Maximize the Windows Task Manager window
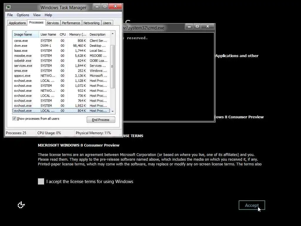Image resolution: width=301 pixels, height=226 pixels. tap(105, 6)
